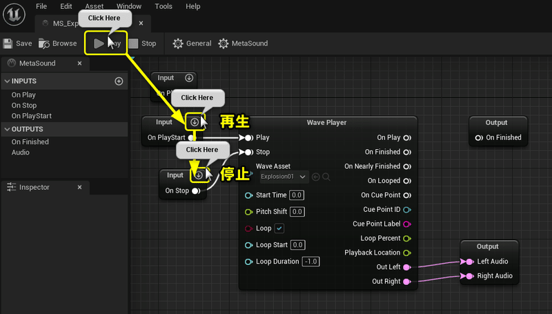Collapse the OUTPUTS section

[7, 129]
